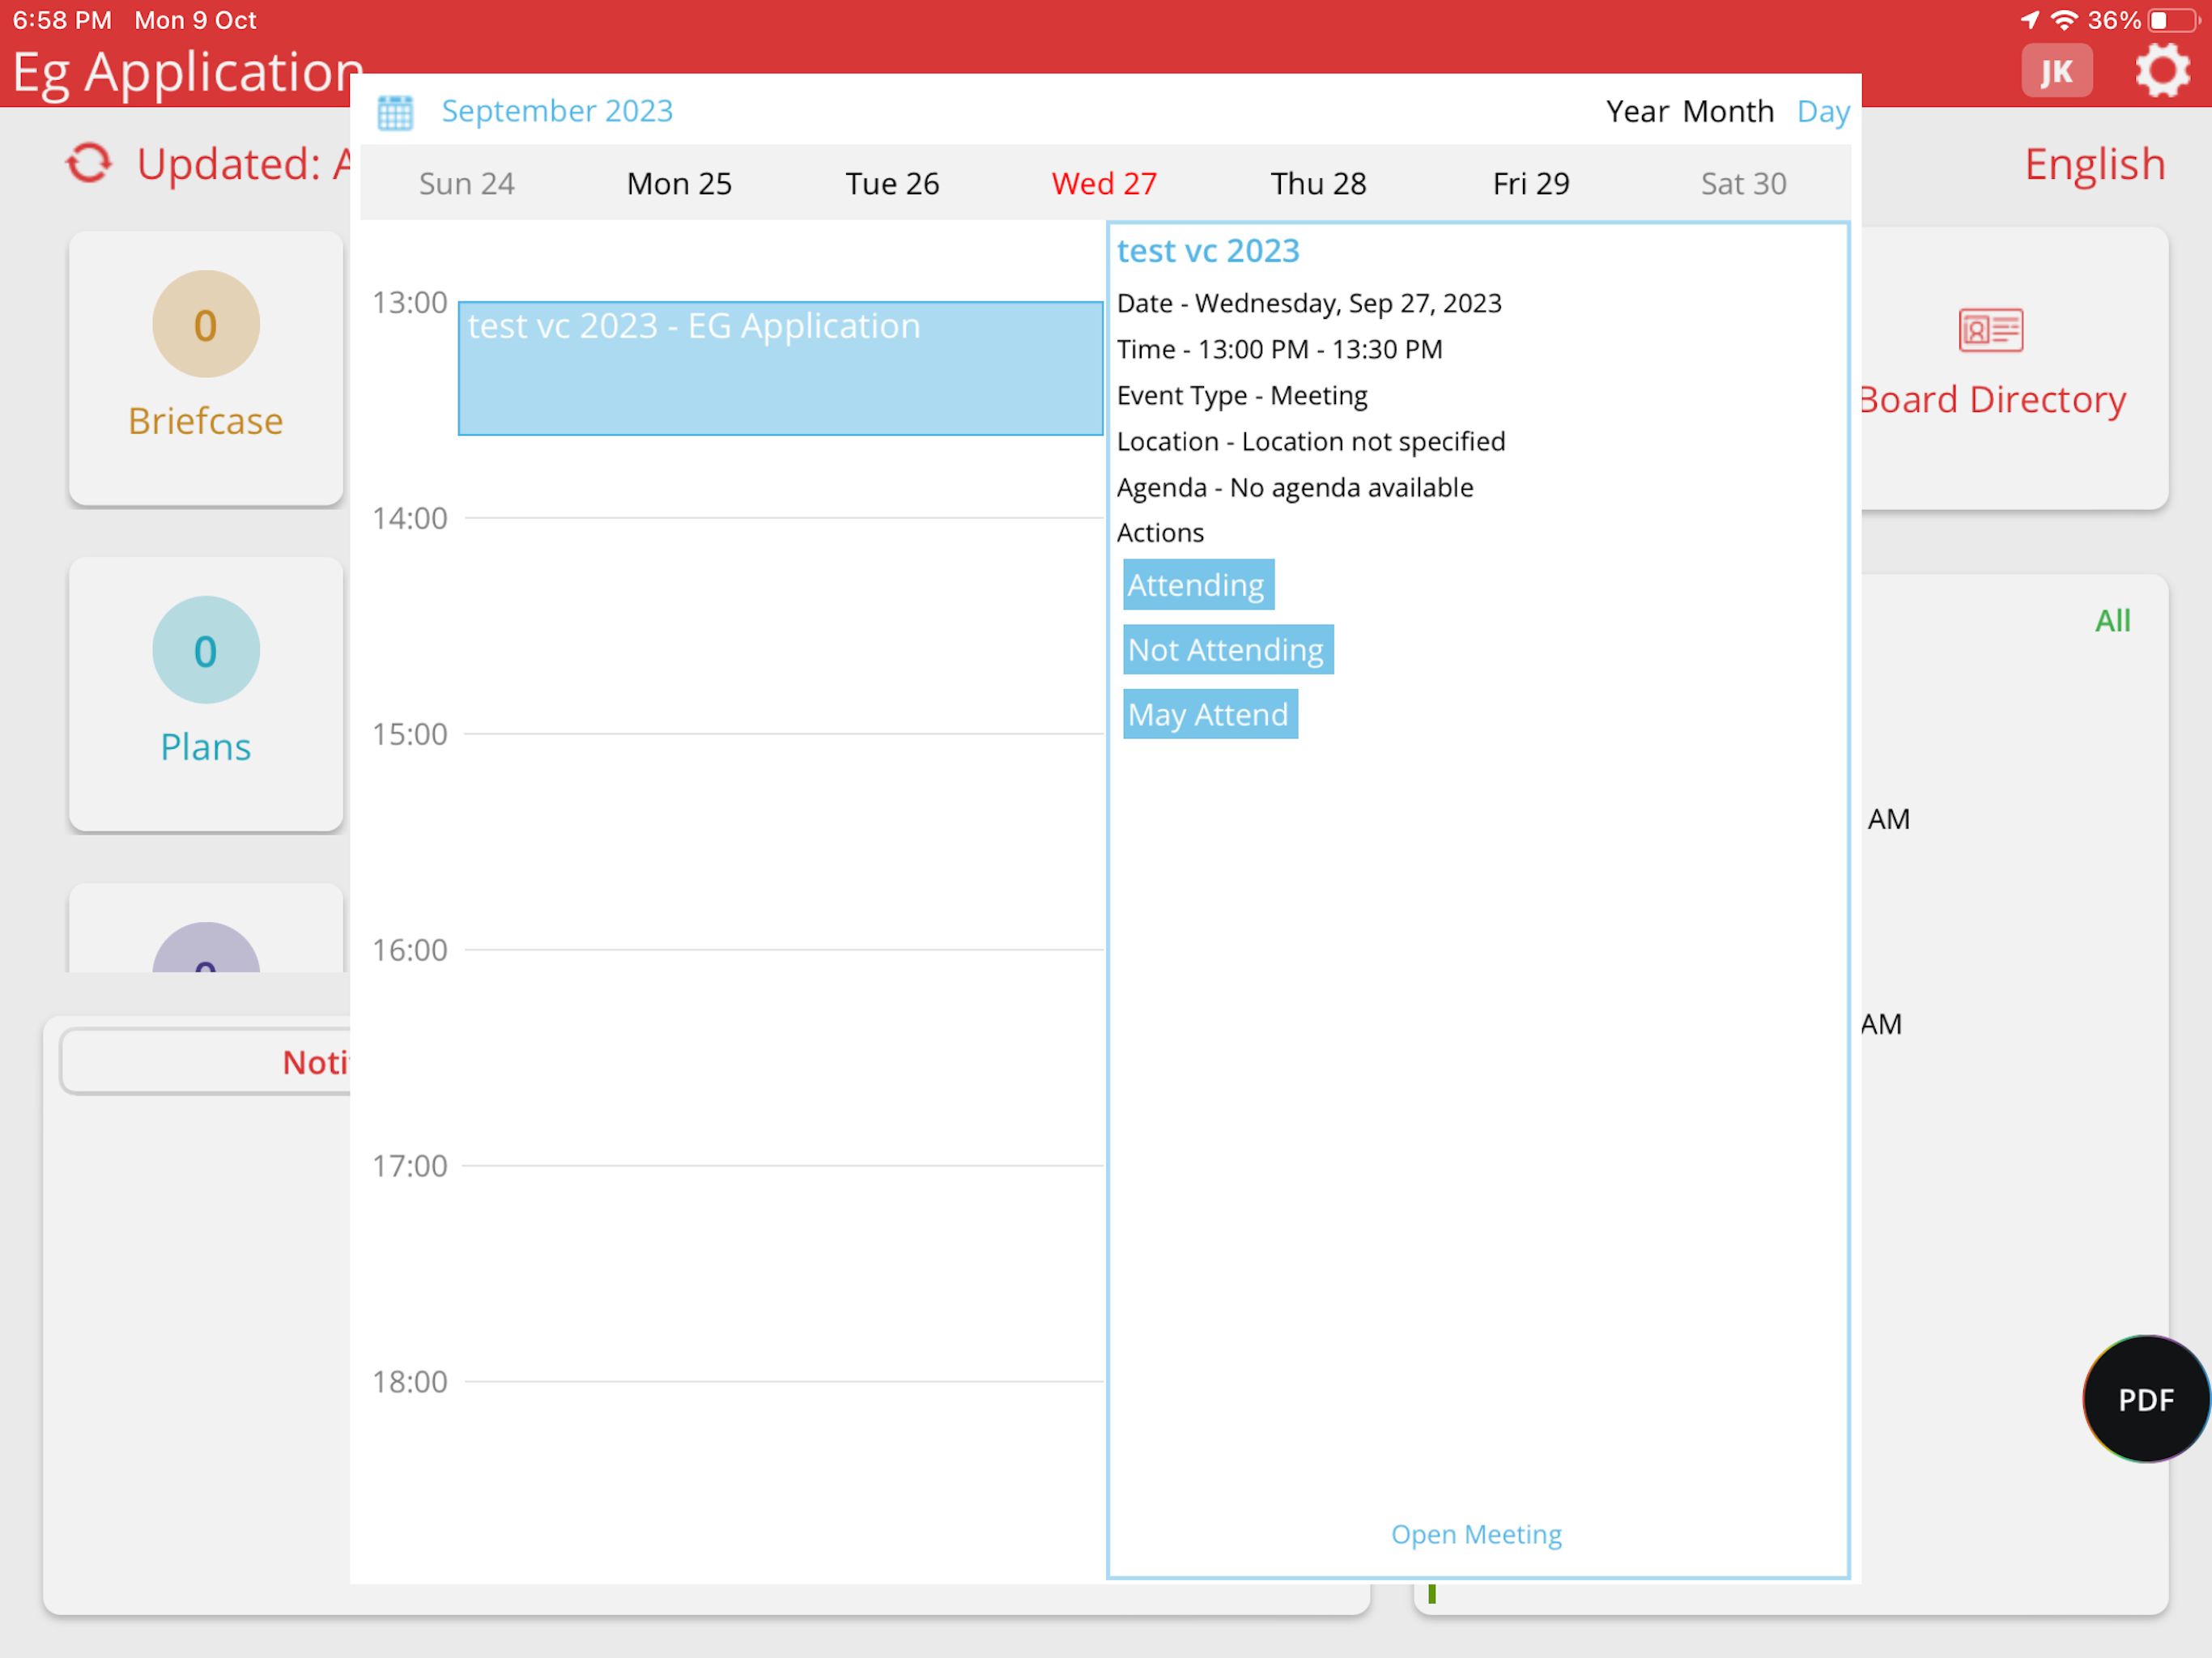Click the test vc 2023 detail heading
The height and width of the screenshot is (1658, 2212).
(1207, 251)
